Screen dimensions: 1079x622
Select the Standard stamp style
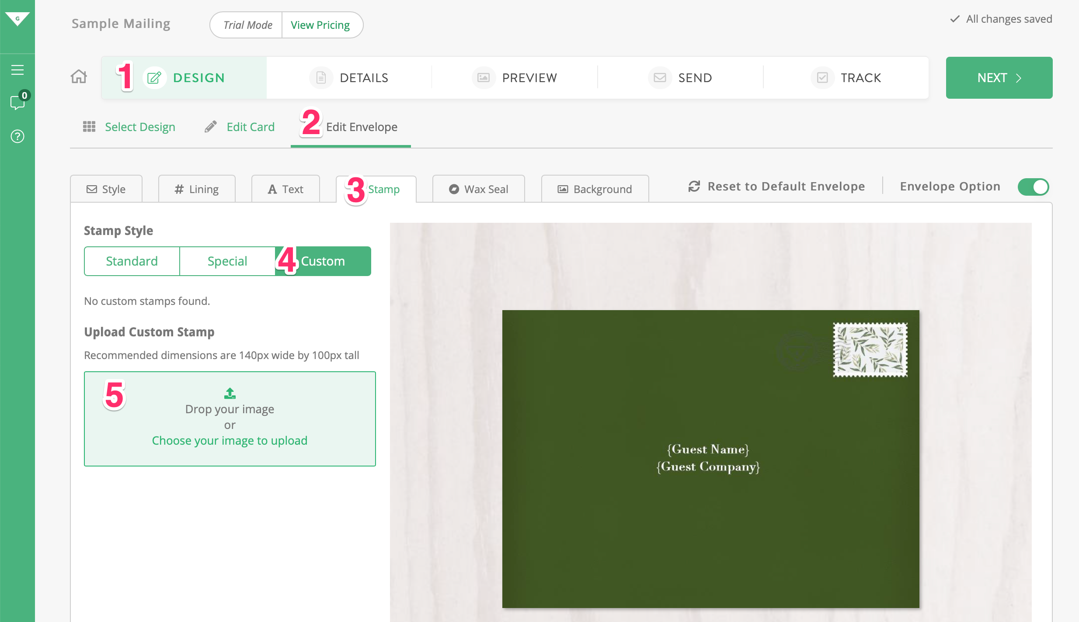(x=132, y=261)
